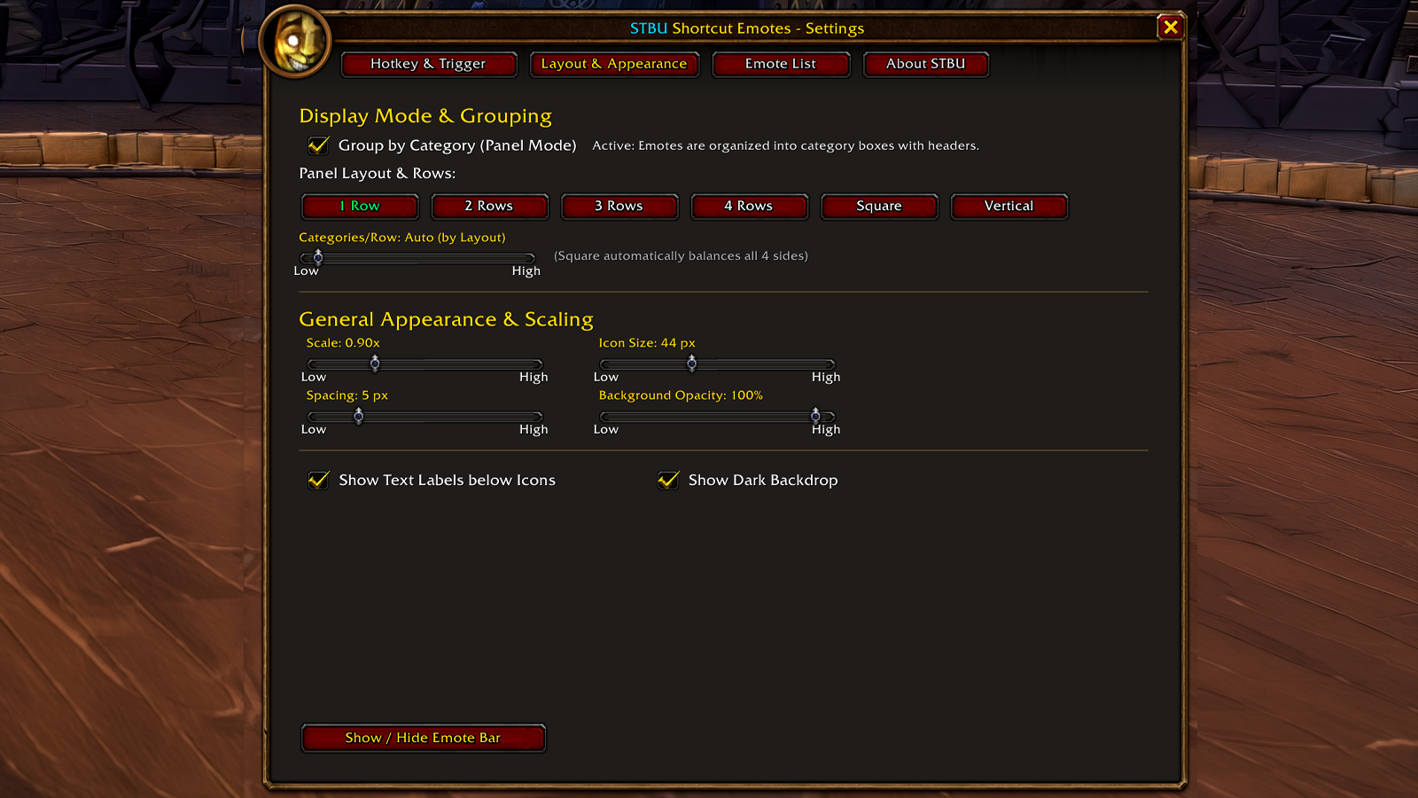The image size is (1418, 798).
Task: Choose the 2 Rows layout
Action: (x=489, y=206)
